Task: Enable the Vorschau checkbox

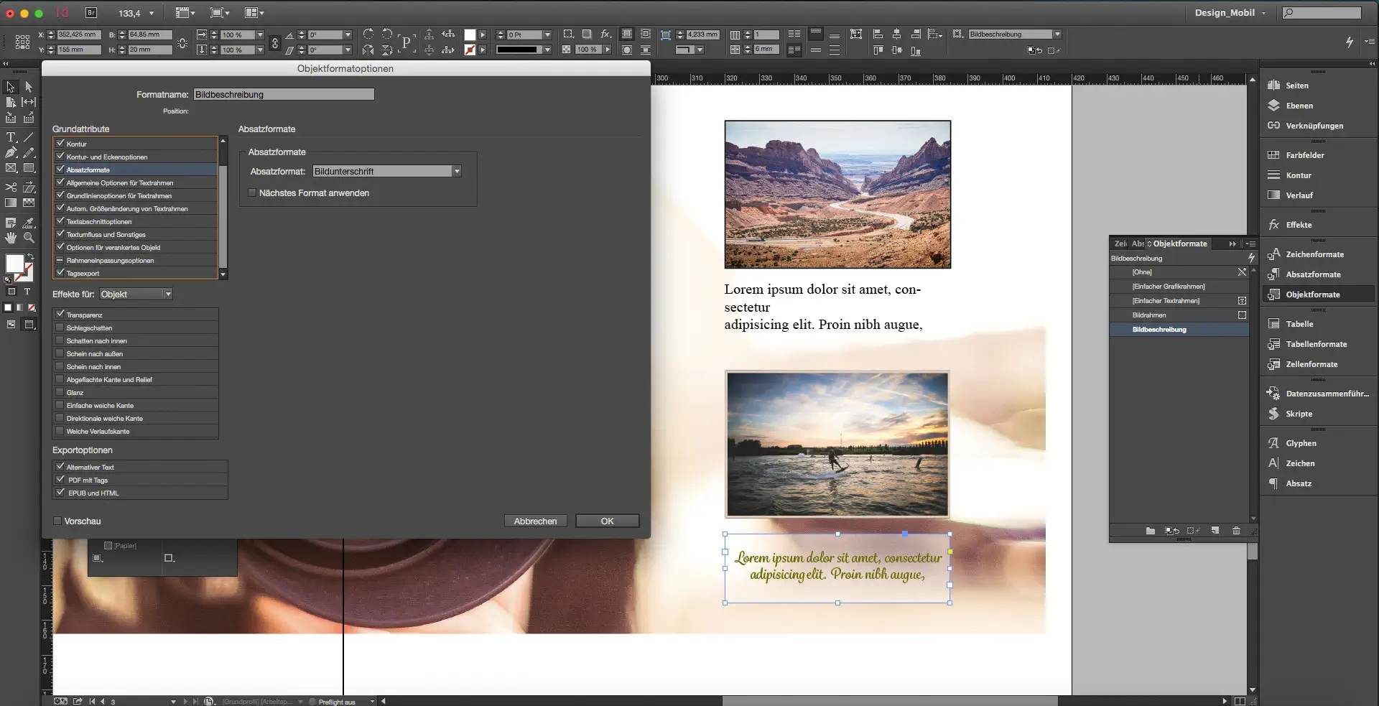Action: [57, 521]
